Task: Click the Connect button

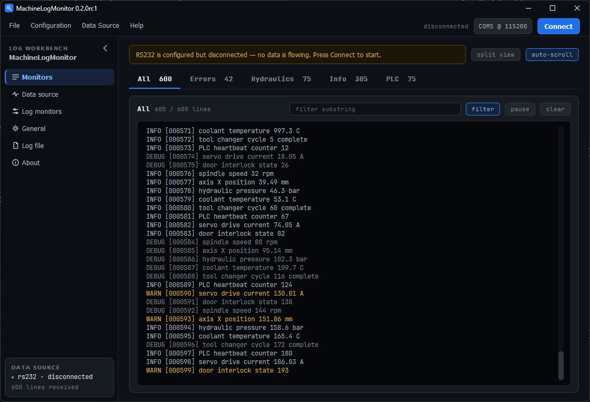Action: [x=558, y=26]
